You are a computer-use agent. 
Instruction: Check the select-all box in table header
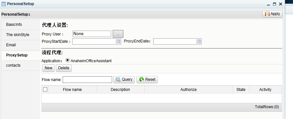point(45,89)
